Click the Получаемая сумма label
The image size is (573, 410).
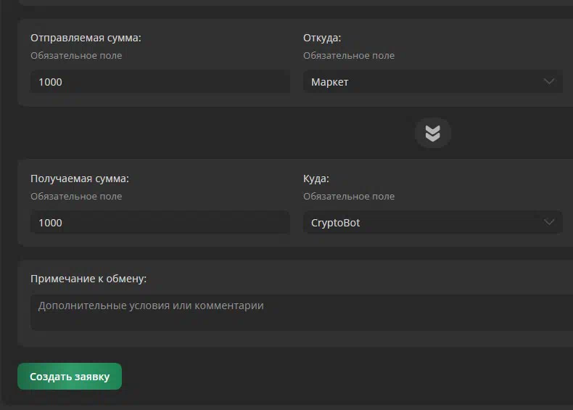point(80,179)
